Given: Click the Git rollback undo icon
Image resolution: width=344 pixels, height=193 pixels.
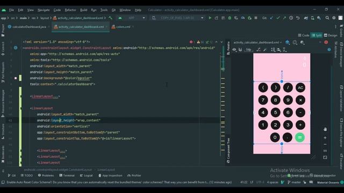Looking at the screenshot, I should pyautogui.click(x=298, y=18).
